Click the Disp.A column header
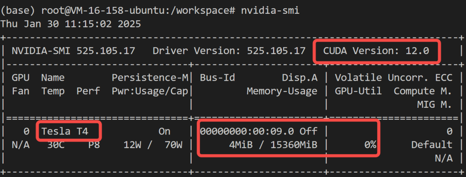This screenshot has width=466, height=177. click(x=300, y=78)
